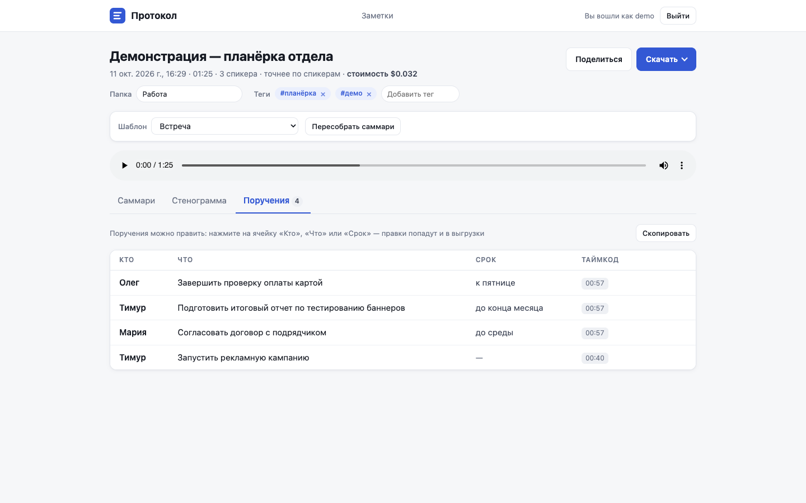Edit deadline 'к пятнице'
This screenshot has height=503, width=806.
click(495, 283)
